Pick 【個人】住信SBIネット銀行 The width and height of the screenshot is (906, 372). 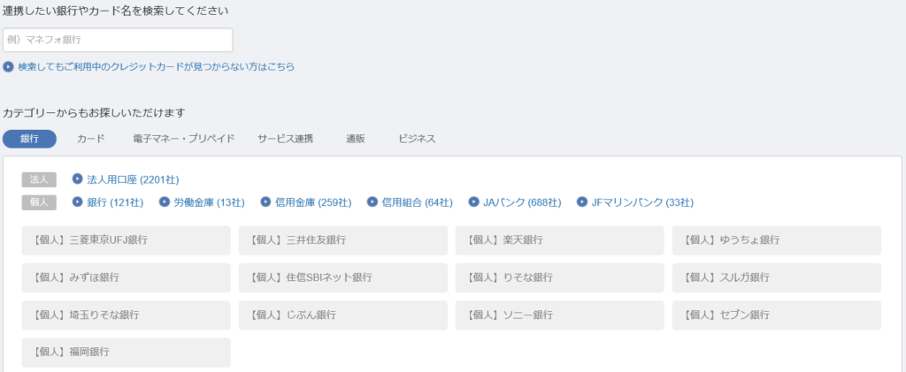tap(342, 277)
